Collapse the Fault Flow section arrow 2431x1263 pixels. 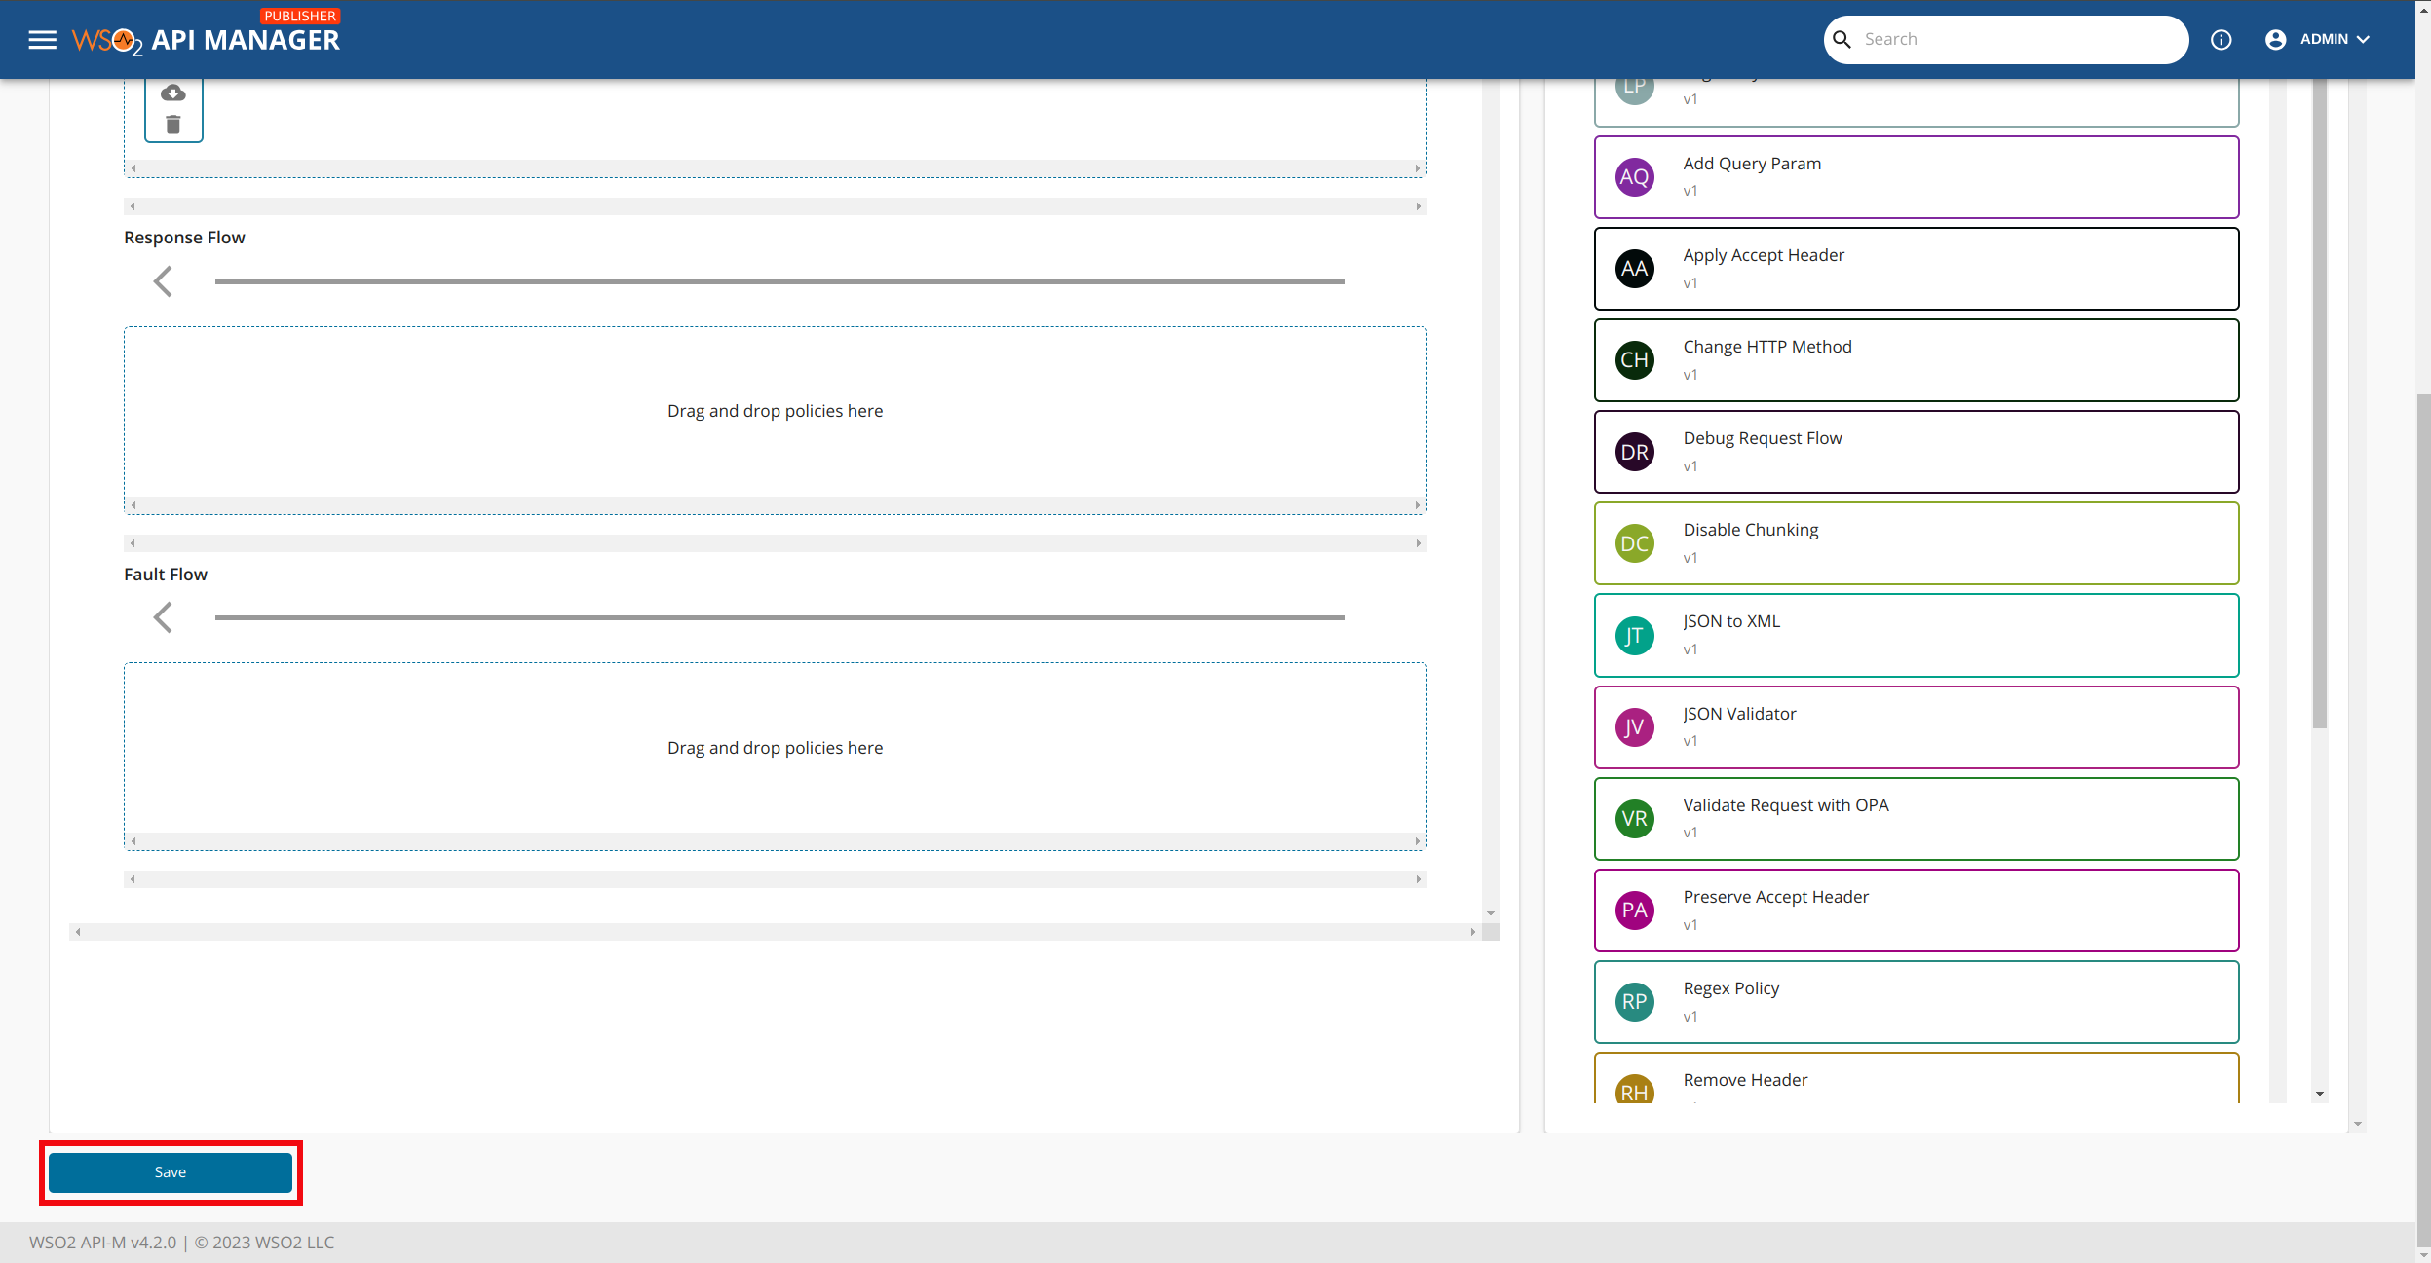164,616
